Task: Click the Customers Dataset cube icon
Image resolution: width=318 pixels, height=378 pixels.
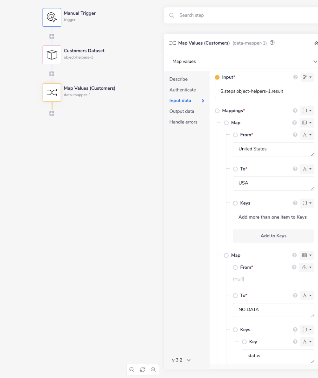Action: click(52, 55)
